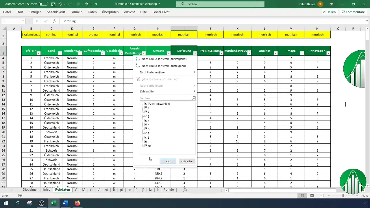Uncheck the value 1 checkbox

point(146,108)
